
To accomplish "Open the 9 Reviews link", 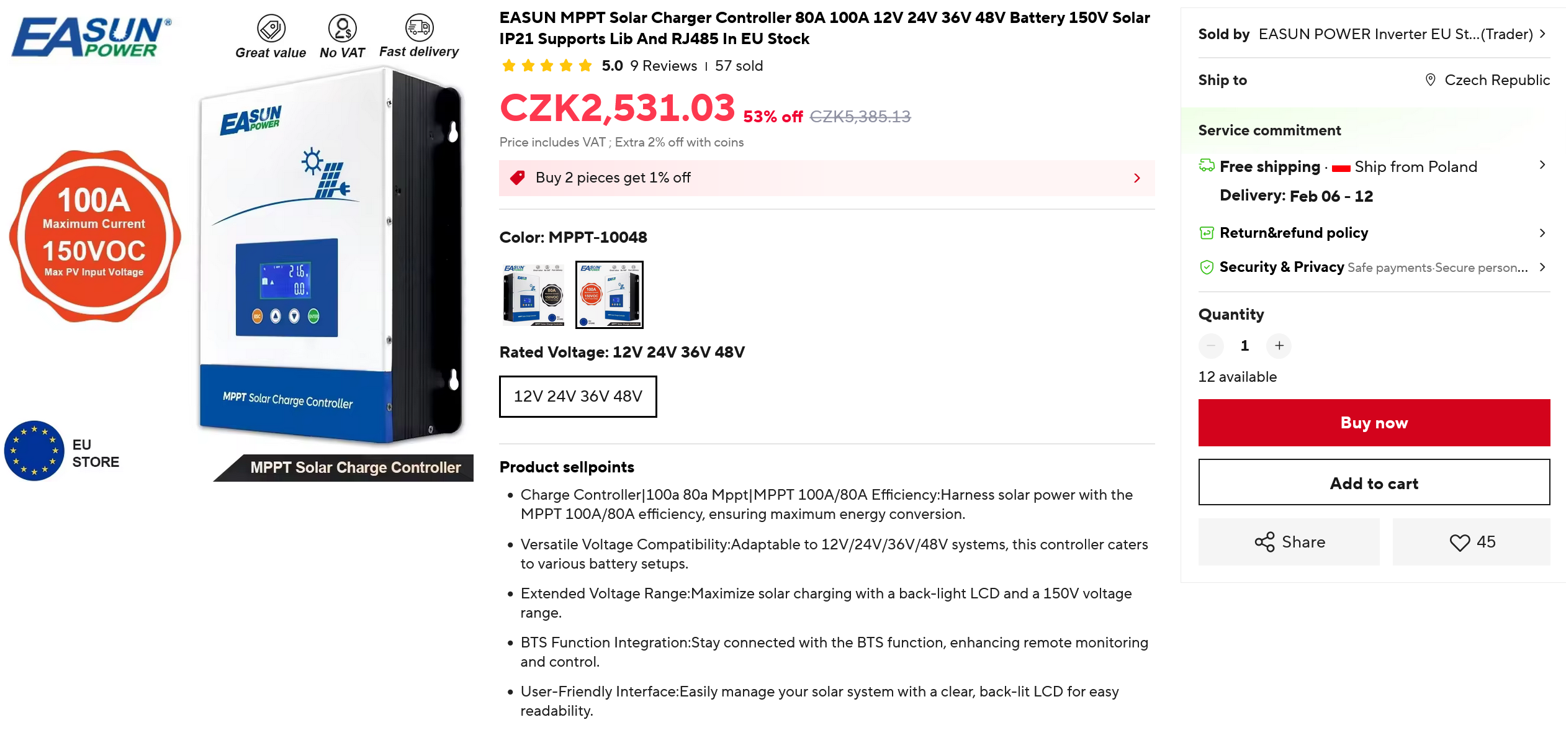I will tap(663, 66).
